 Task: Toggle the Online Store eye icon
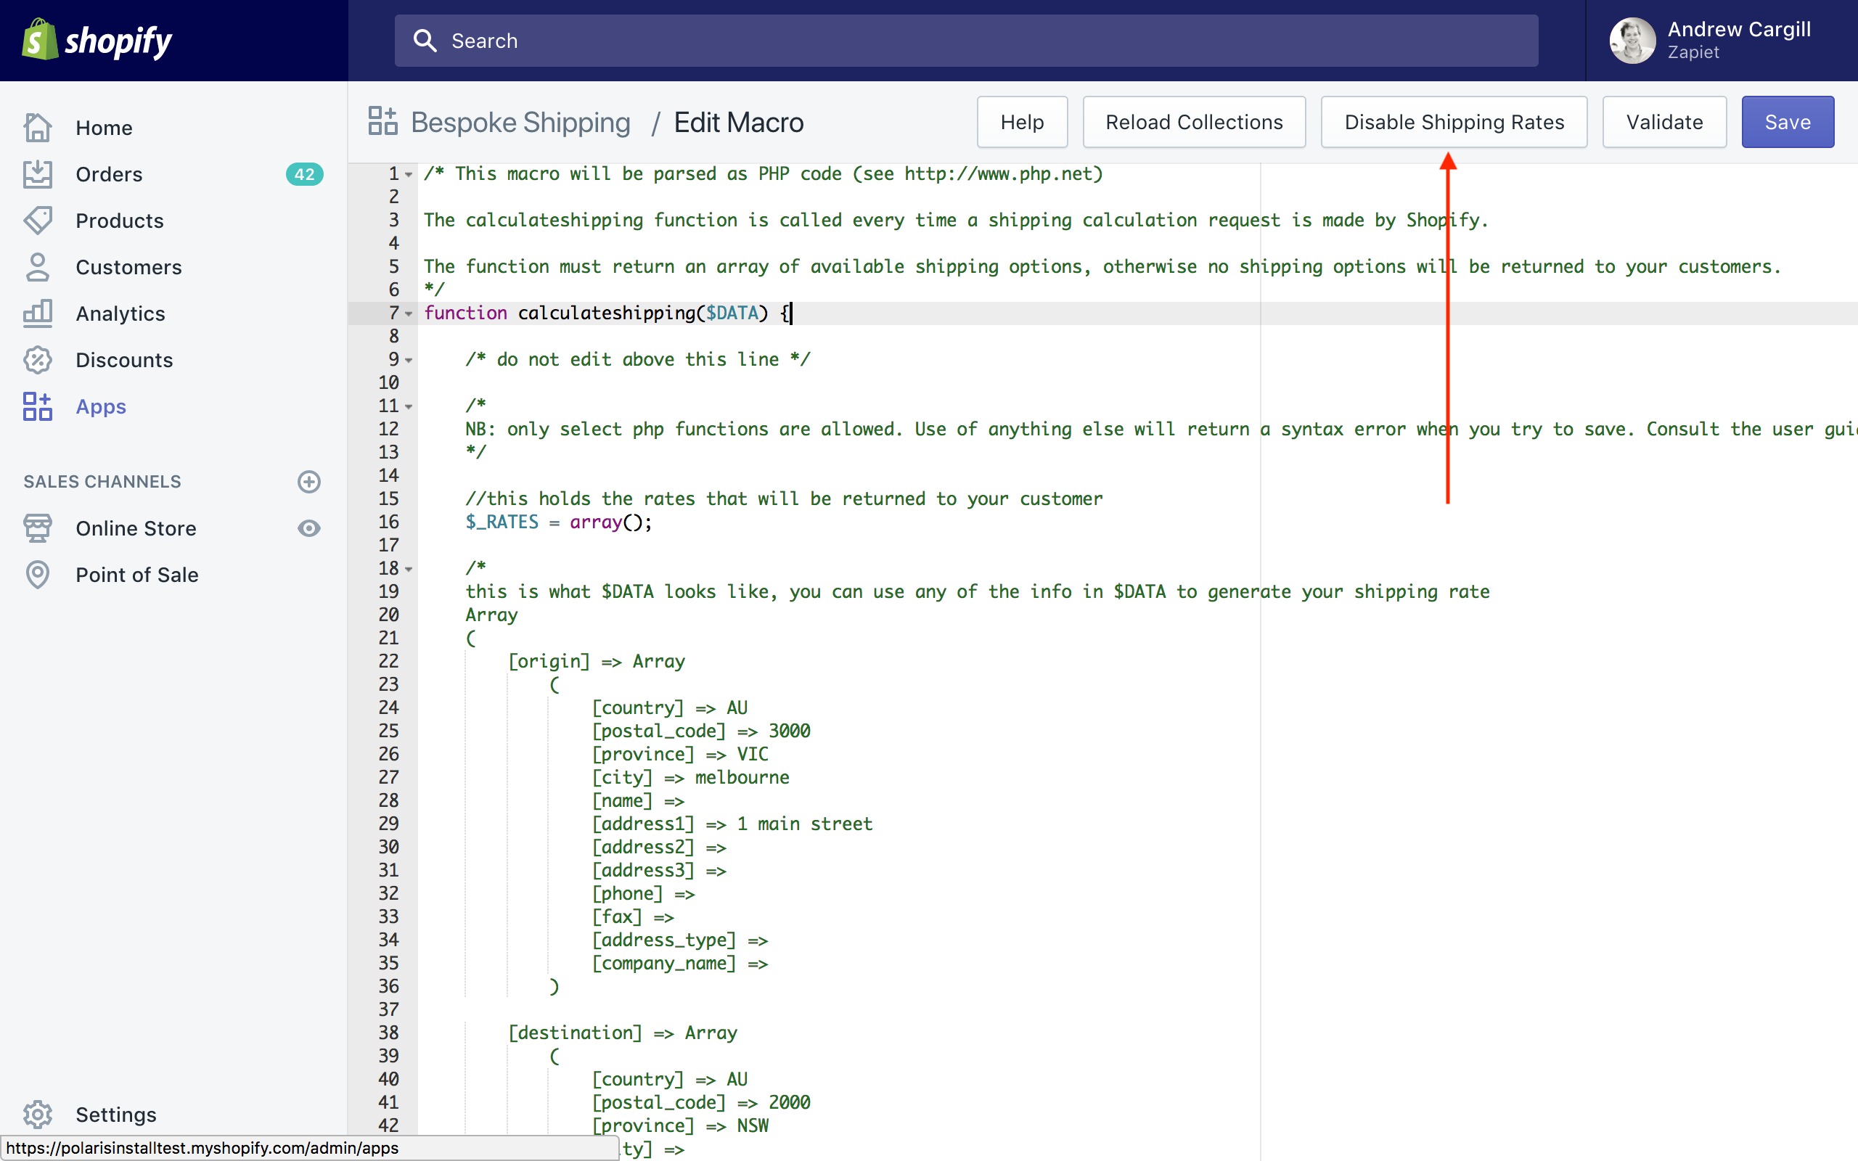tap(308, 528)
